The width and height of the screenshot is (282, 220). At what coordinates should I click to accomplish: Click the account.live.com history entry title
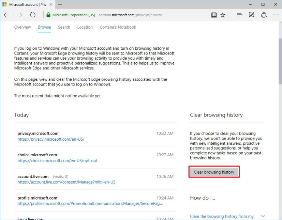tap(33, 176)
